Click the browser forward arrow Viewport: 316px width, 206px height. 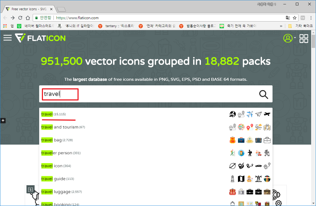coord(12,18)
